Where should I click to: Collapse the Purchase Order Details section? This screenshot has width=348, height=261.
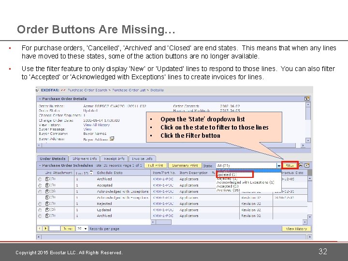[40, 99]
